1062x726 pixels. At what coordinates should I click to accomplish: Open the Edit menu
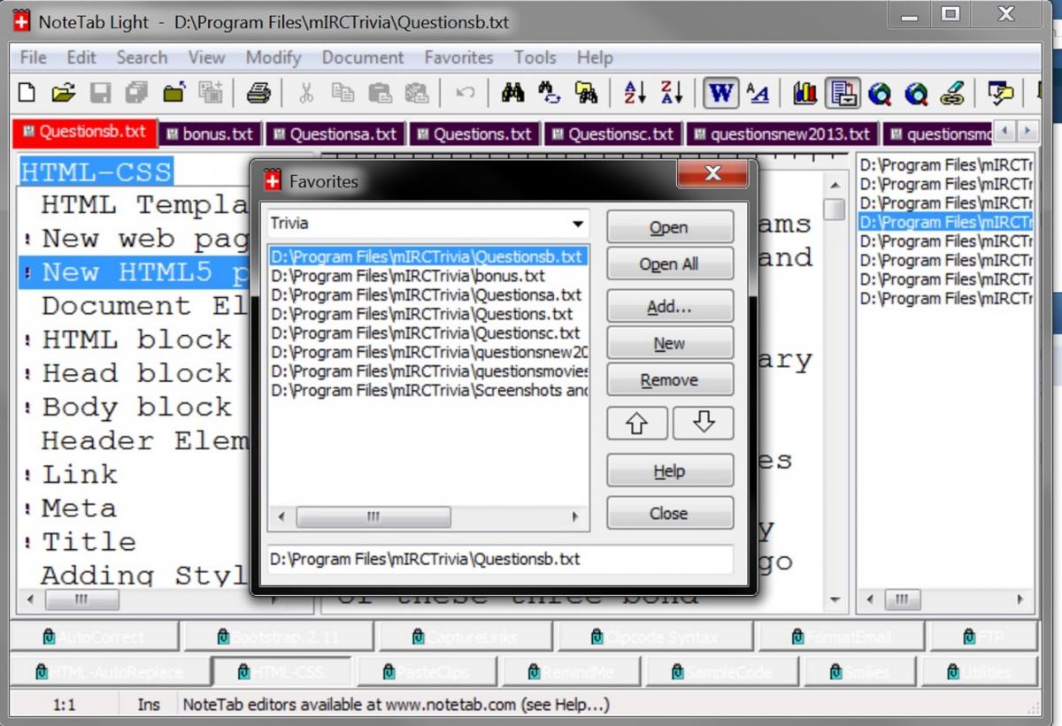pos(81,57)
